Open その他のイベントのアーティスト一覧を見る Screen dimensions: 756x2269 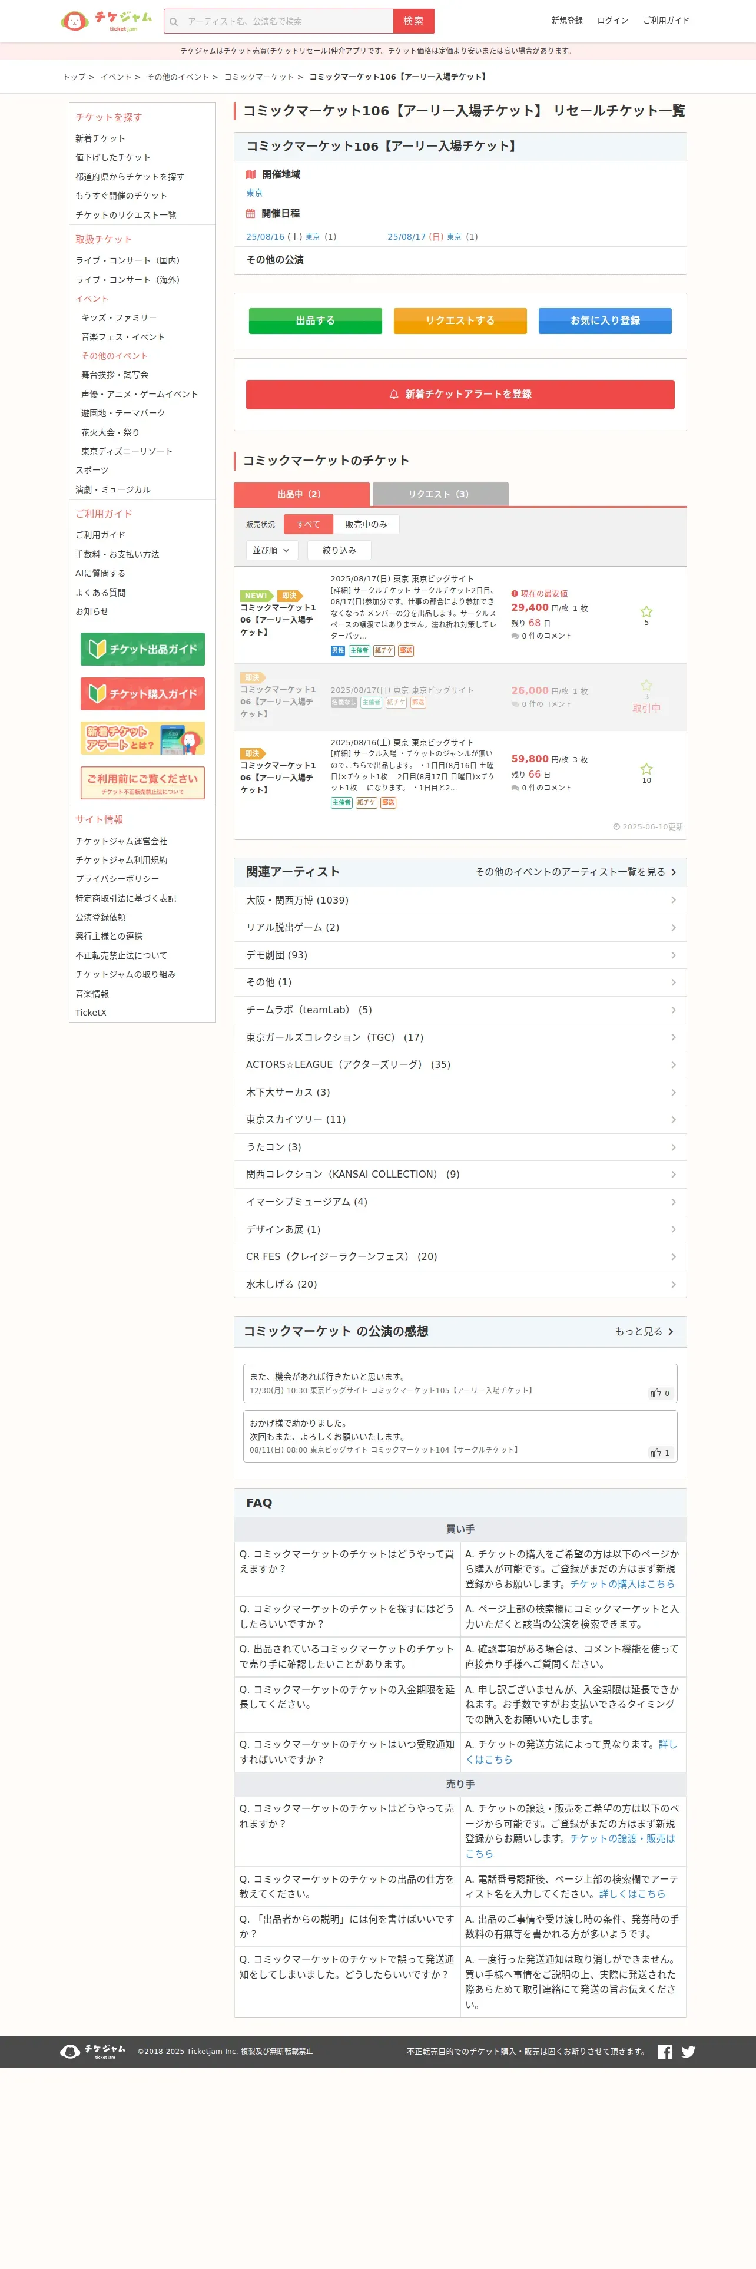pos(576,872)
